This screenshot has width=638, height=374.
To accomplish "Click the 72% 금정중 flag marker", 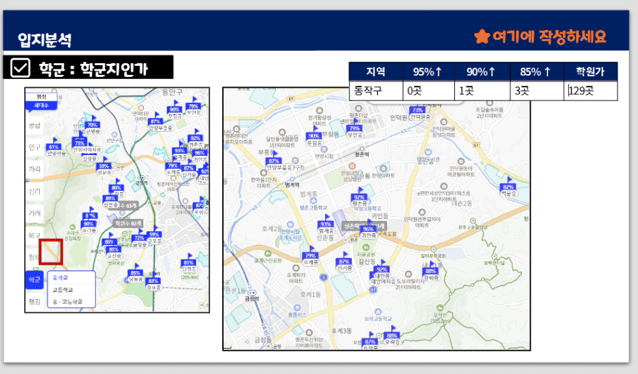I will (x=139, y=239).
